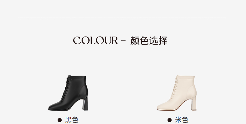Select the black ankle boot image
The height and width of the screenshot is (124, 246).
tap(68, 93)
